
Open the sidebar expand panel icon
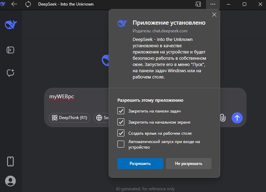click(10, 50)
